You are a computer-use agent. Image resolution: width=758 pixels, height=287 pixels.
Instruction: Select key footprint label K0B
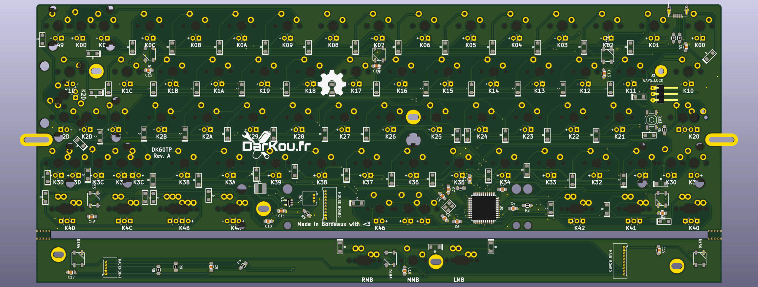click(x=196, y=45)
